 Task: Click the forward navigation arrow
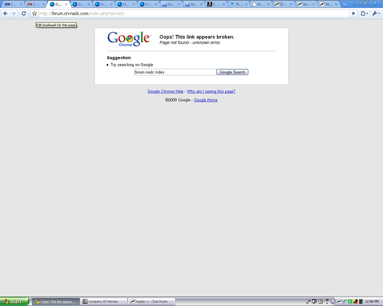(13, 13)
